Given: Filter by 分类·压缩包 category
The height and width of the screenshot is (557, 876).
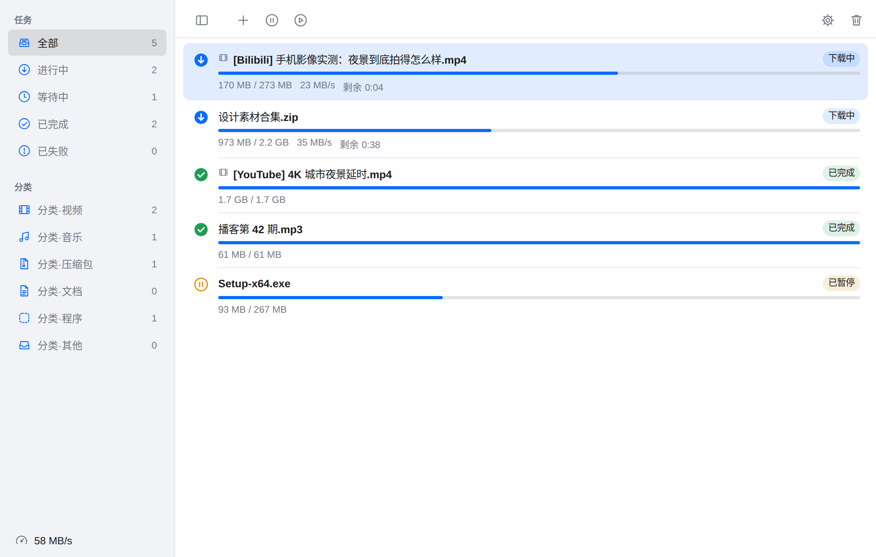Looking at the screenshot, I should [87, 264].
